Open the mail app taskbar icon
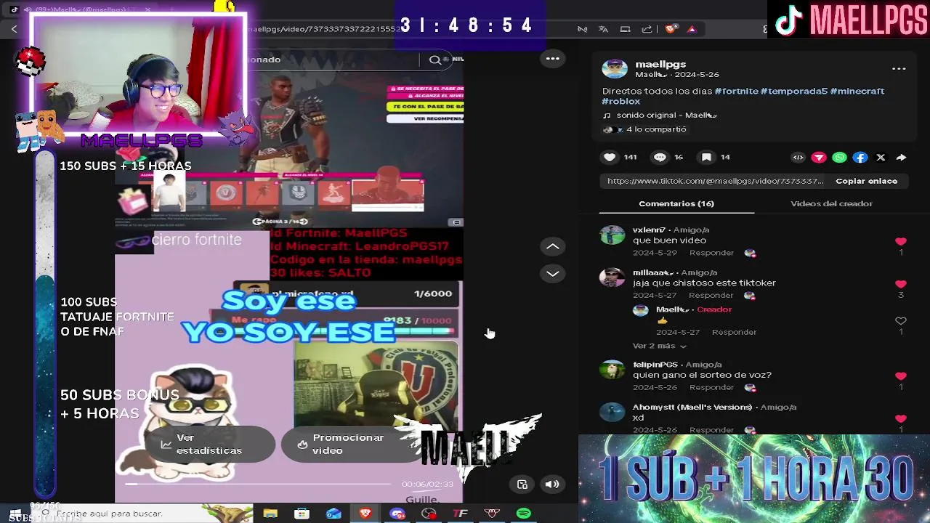 click(333, 514)
